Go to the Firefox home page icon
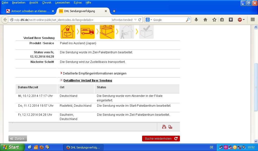The image size is (258, 151). pos(205,20)
